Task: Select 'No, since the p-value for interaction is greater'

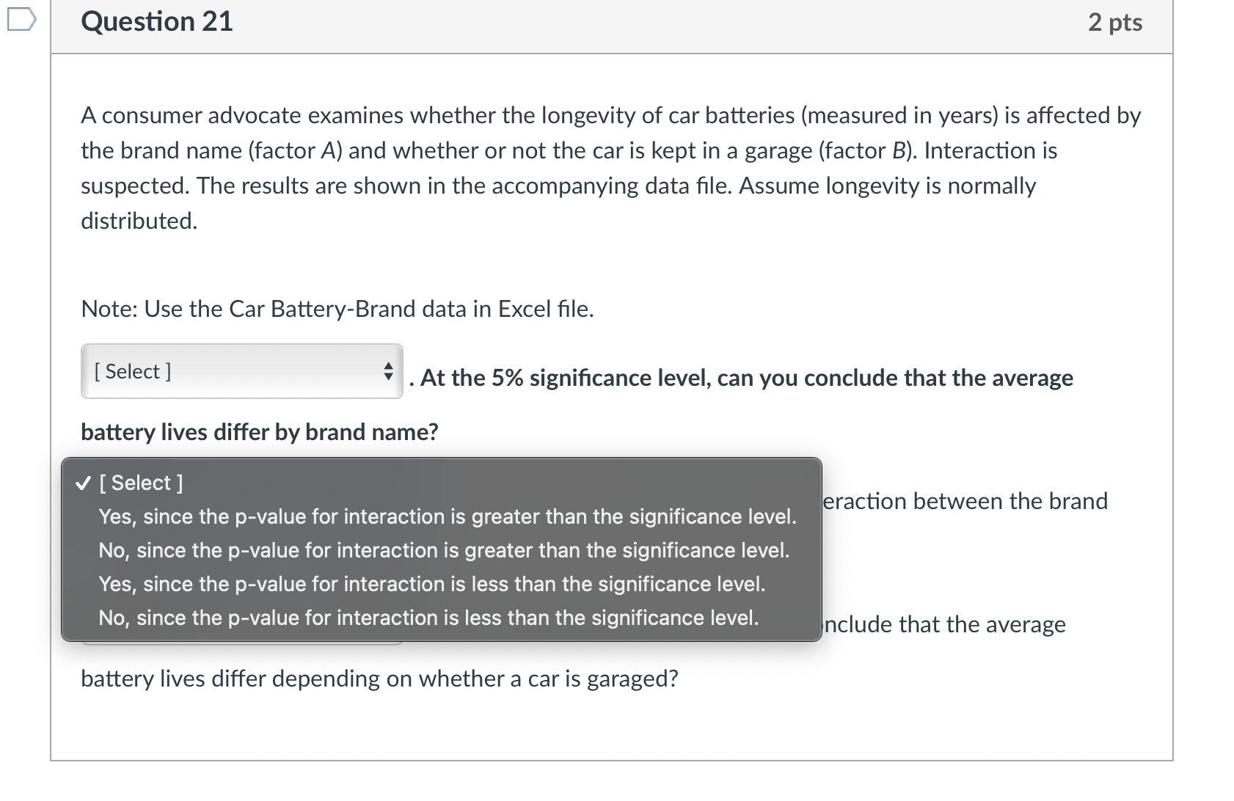Action: point(443,550)
